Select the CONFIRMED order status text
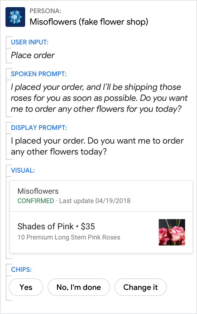Image resolution: width=197 pixels, height=314 pixels. (36, 201)
